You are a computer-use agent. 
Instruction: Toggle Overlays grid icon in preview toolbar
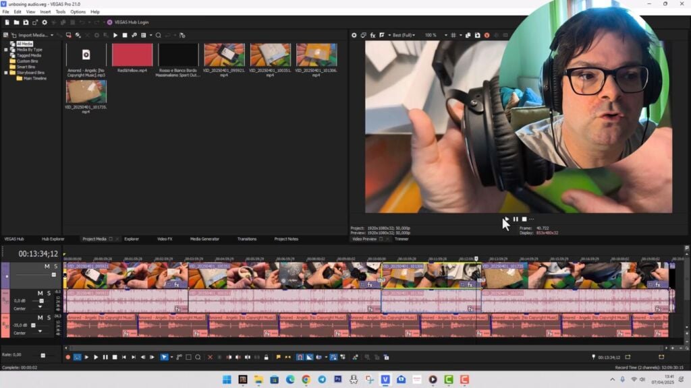click(x=453, y=35)
